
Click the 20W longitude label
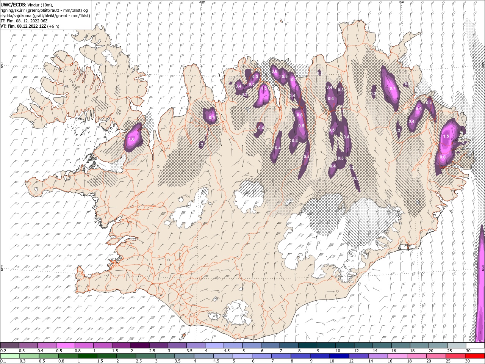tap(202, 2)
